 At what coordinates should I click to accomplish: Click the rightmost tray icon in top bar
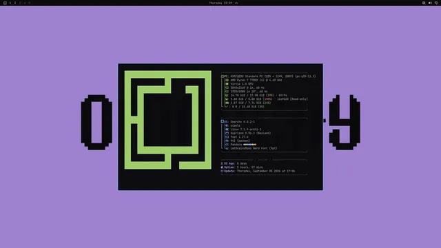point(436,3)
